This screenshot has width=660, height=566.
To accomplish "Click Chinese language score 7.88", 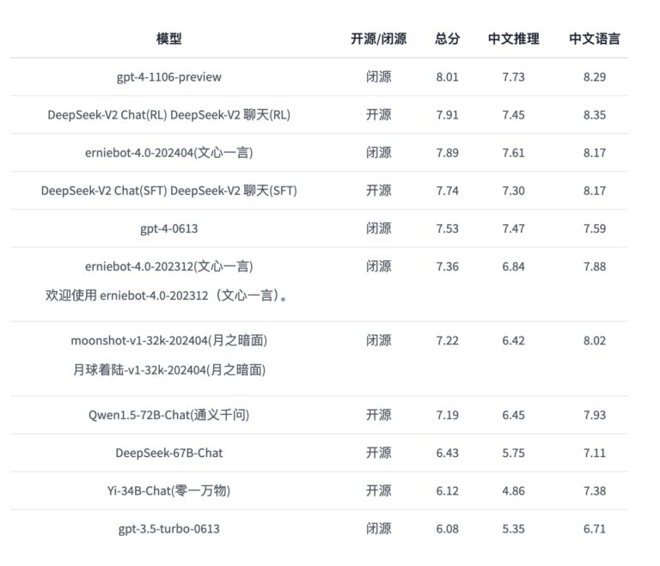I will (595, 266).
